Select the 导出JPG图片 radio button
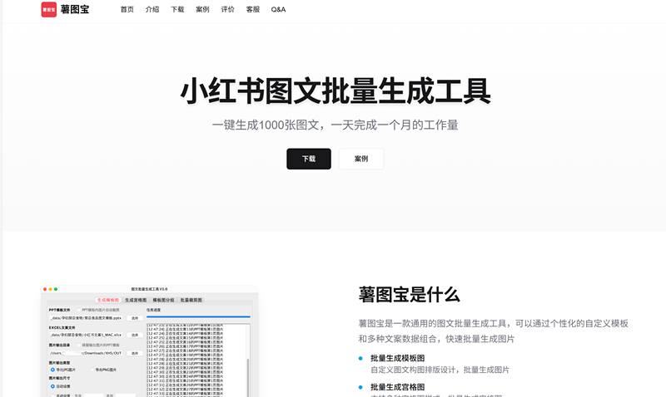The width and height of the screenshot is (666, 397). (x=52, y=370)
